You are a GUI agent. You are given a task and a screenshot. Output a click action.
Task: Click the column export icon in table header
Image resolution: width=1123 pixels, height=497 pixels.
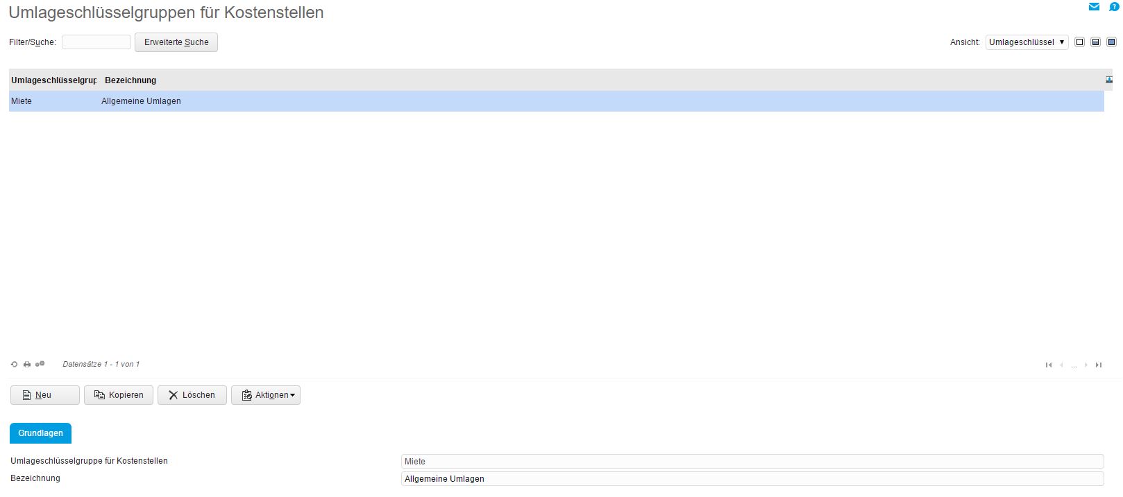pos(1109,80)
